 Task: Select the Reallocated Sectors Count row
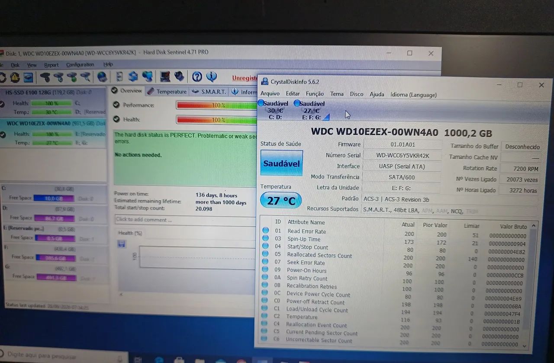point(394,256)
